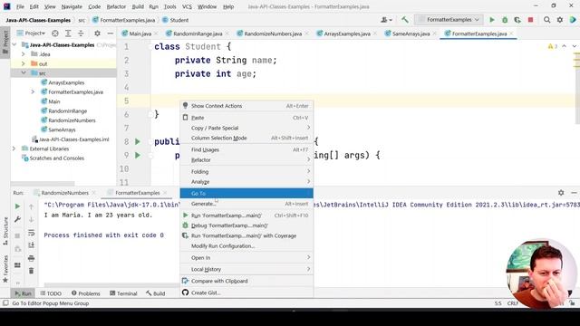Click Student in the breadcrumb bar

click(176, 20)
